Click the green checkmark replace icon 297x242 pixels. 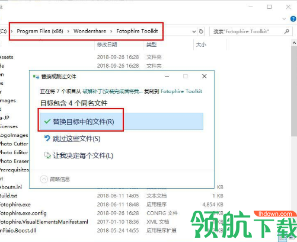tap(47, 121)
